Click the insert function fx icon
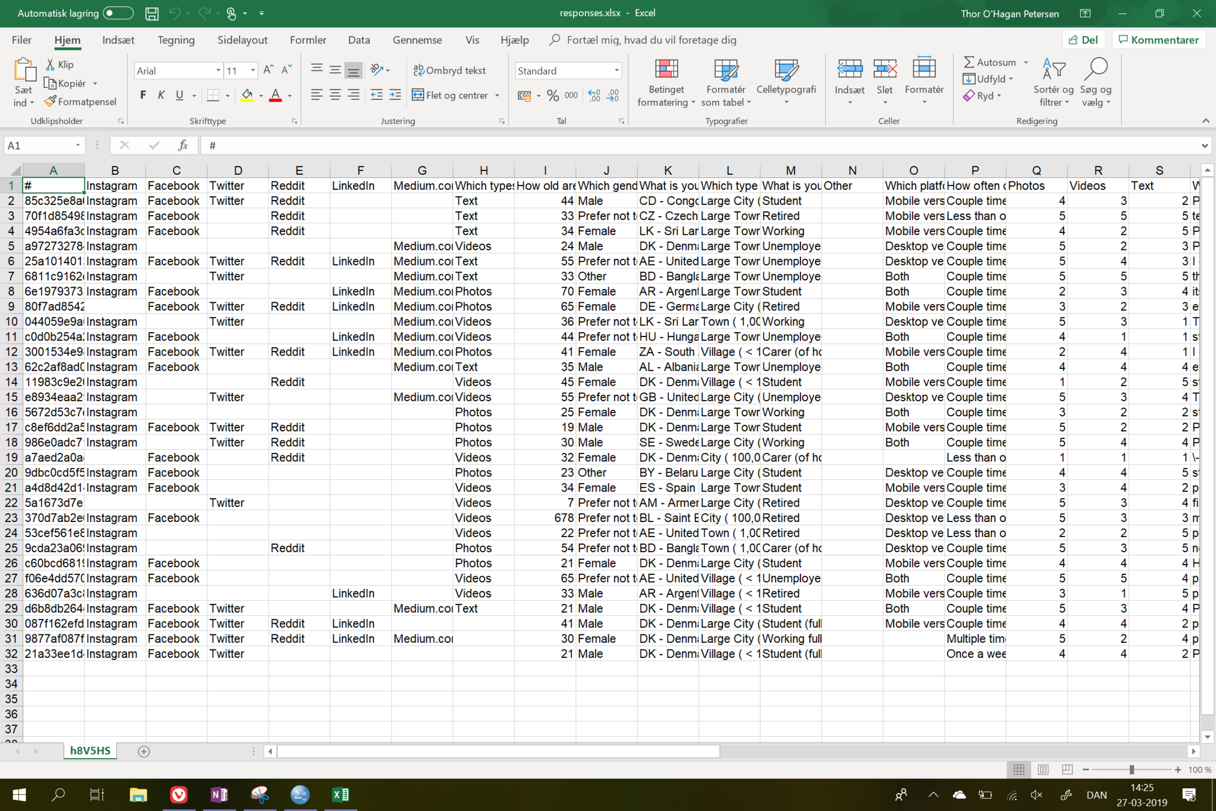 click(183, 145)
